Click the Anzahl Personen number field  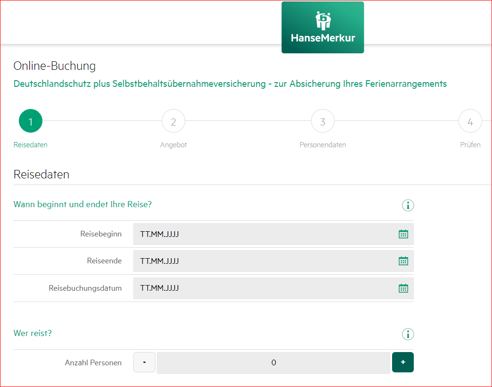coord(273,363)
